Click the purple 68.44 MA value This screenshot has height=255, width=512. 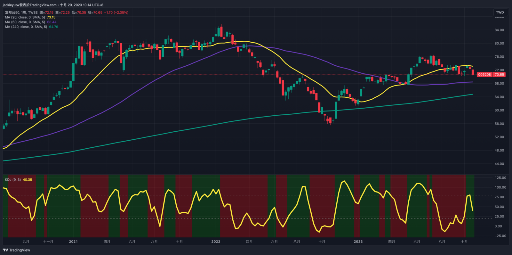pos(52,22)
